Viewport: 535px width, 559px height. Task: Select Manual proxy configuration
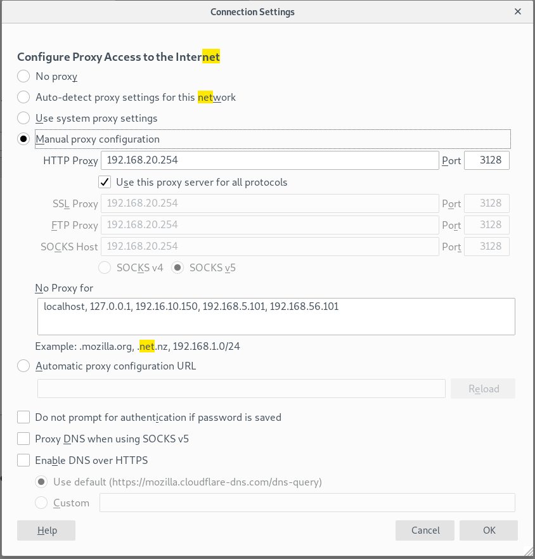click(x=23, y=139)
